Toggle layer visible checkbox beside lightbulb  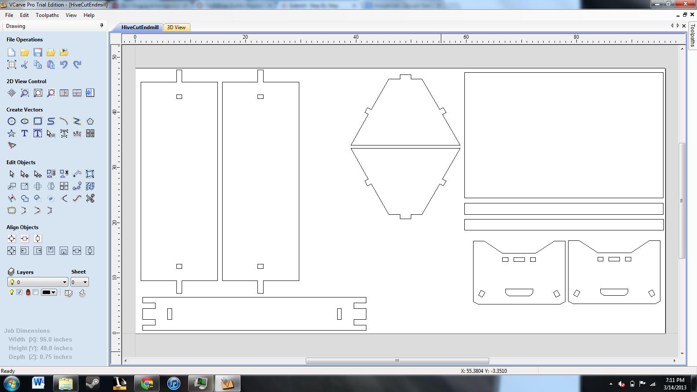19,292
